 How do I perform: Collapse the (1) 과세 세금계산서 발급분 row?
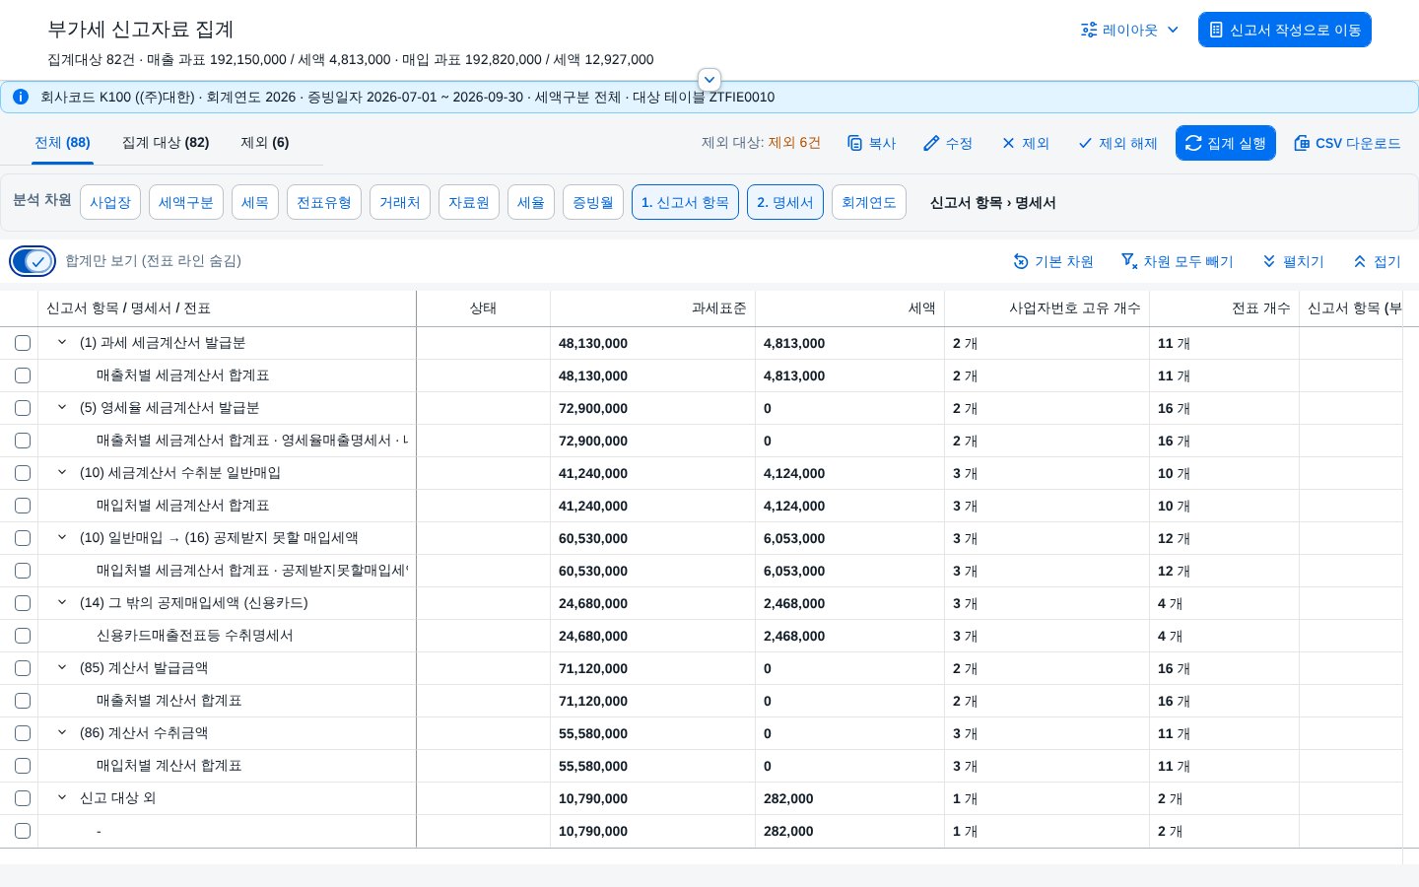coord(62,342)
